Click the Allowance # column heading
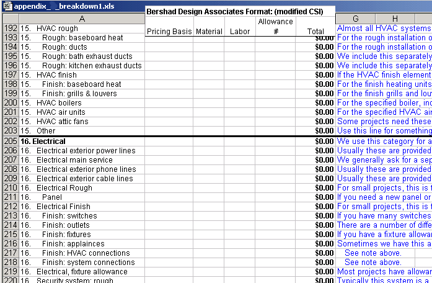 (x=276, y=26)
